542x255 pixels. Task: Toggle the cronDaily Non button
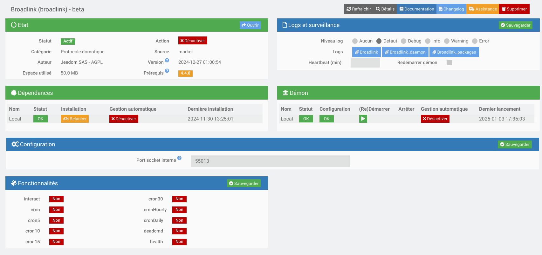click(179, 220)
